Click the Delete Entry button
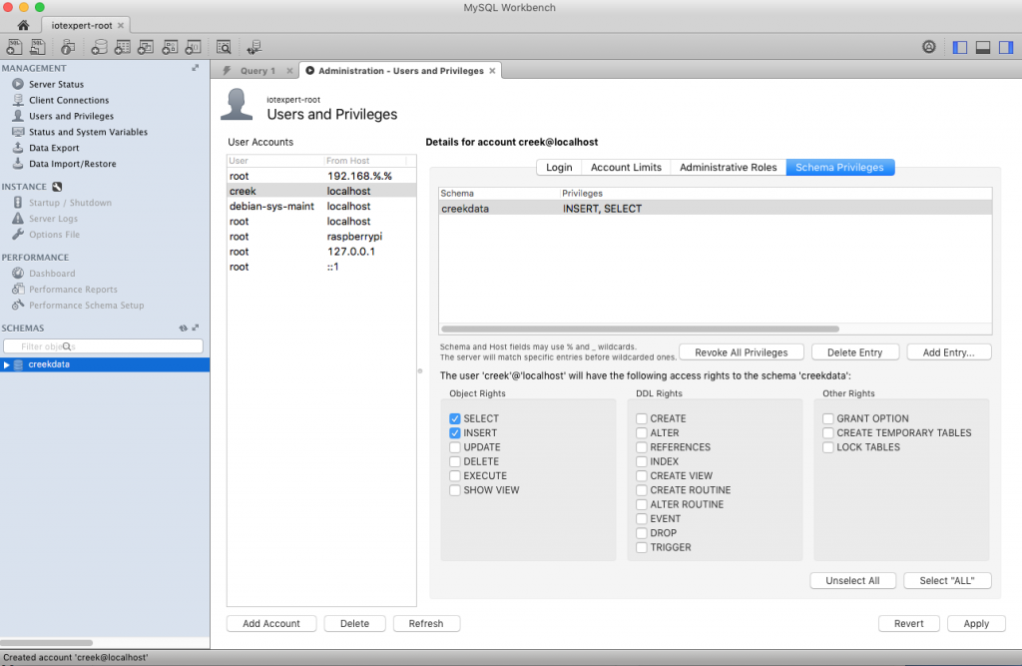Screen dimensions: 1022x666 [x=854, y=352]
